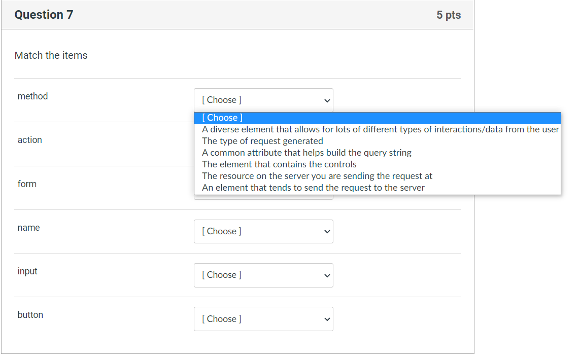Click the chevron arrow on the method dropdown
The image size is (579, 359).
tap(327, 100)
